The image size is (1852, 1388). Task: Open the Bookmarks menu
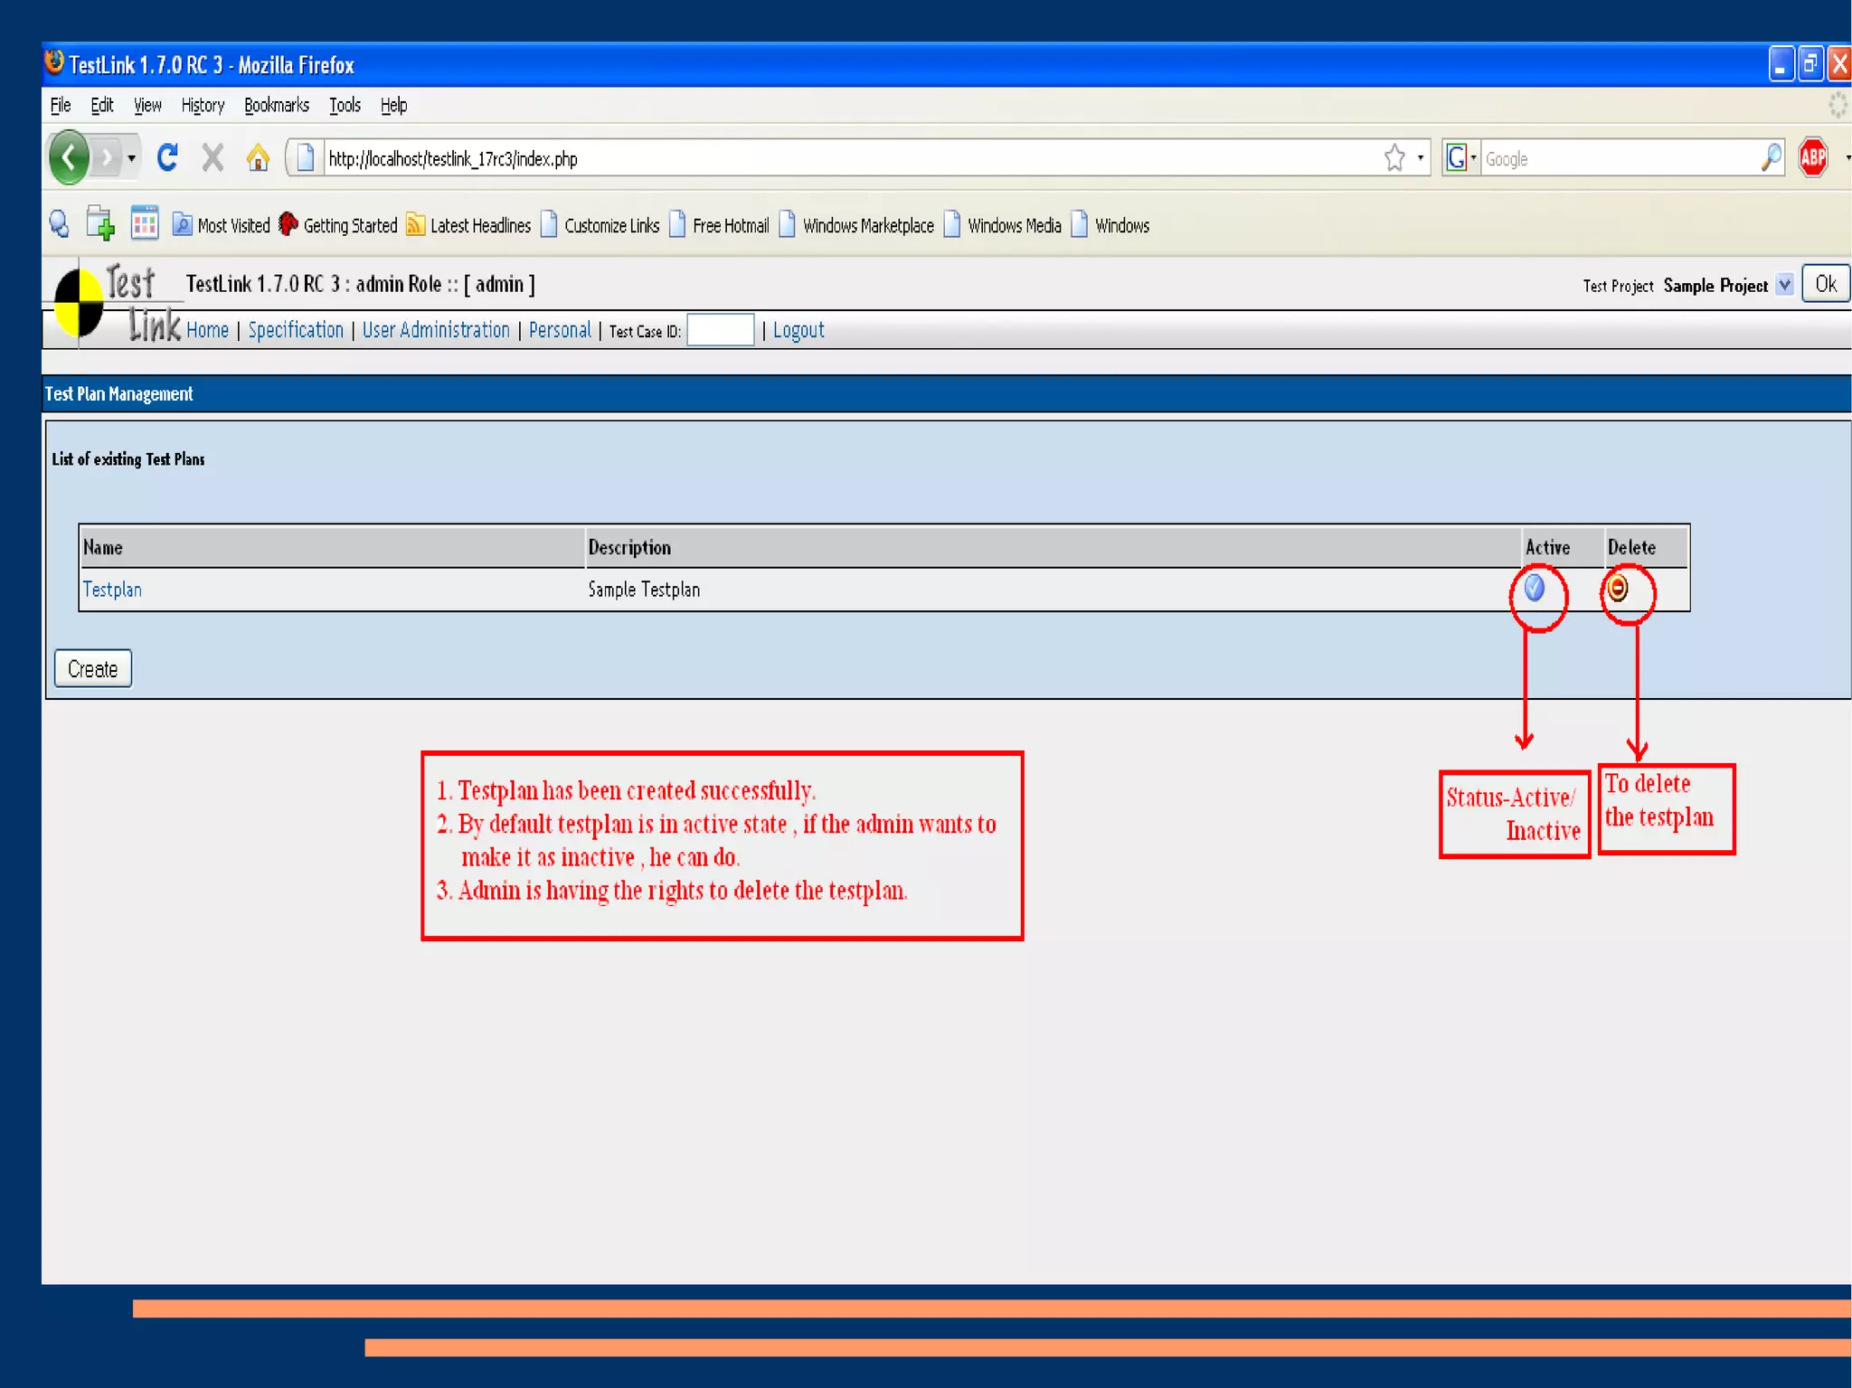pyautogui.click(x=277, y=106)
